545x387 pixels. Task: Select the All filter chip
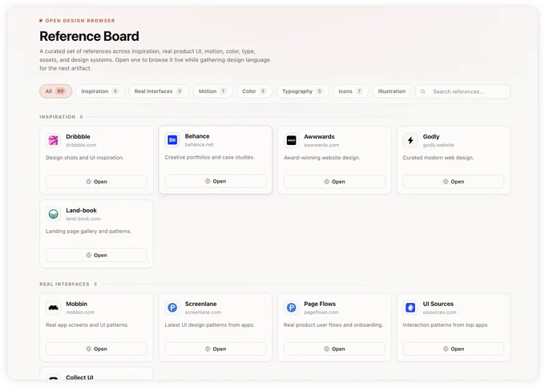[55, 91]
